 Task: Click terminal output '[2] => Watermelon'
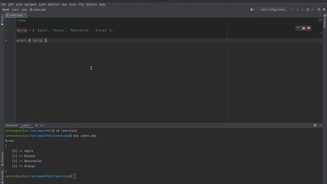pos(27,161)
